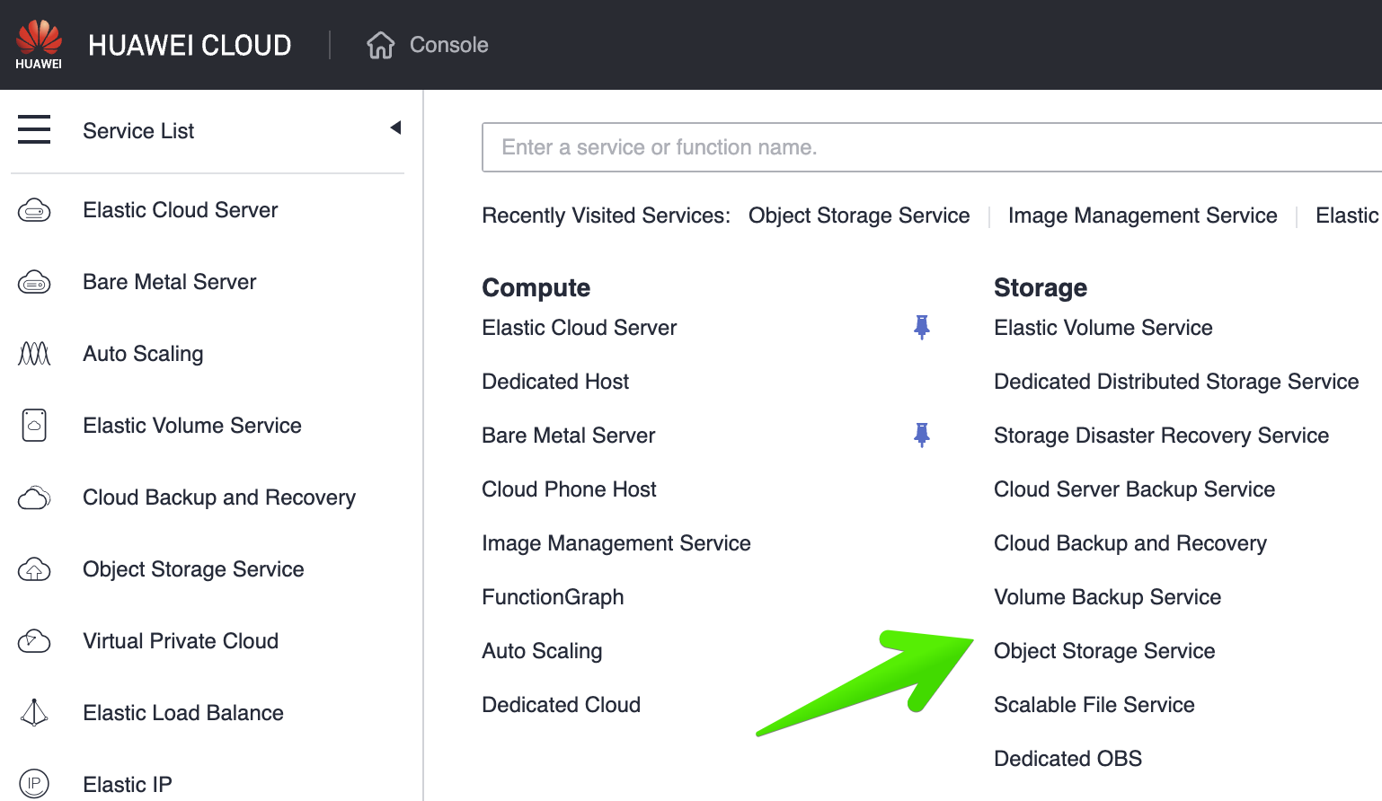
Task: Select Dedicated Cloud under Compute
Action: pyautogui.click(x=562, y=705)
